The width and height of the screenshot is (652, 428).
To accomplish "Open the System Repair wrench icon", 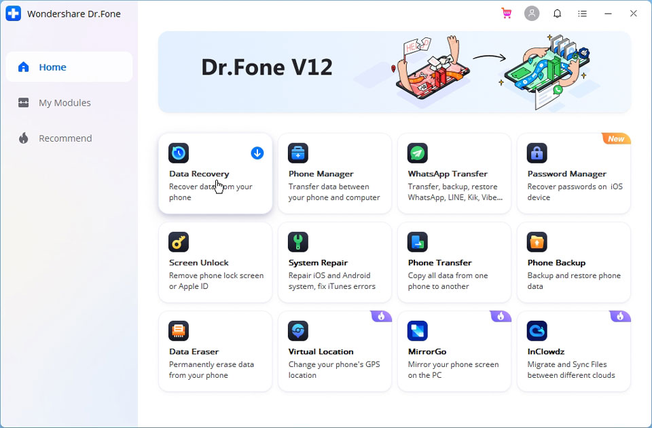I will click(x=298, y=242).
